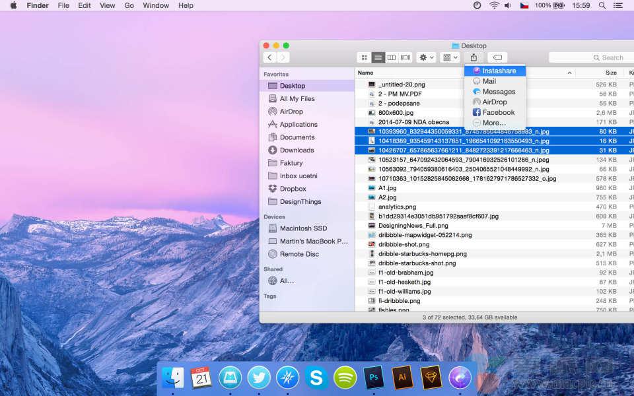Go back with the left arrow button
This screenshot has width=634, height=396.
click(269, 57)
